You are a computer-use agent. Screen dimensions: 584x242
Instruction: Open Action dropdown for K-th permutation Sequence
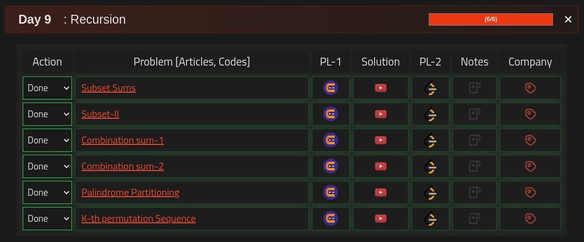click(x=47, y=218)
